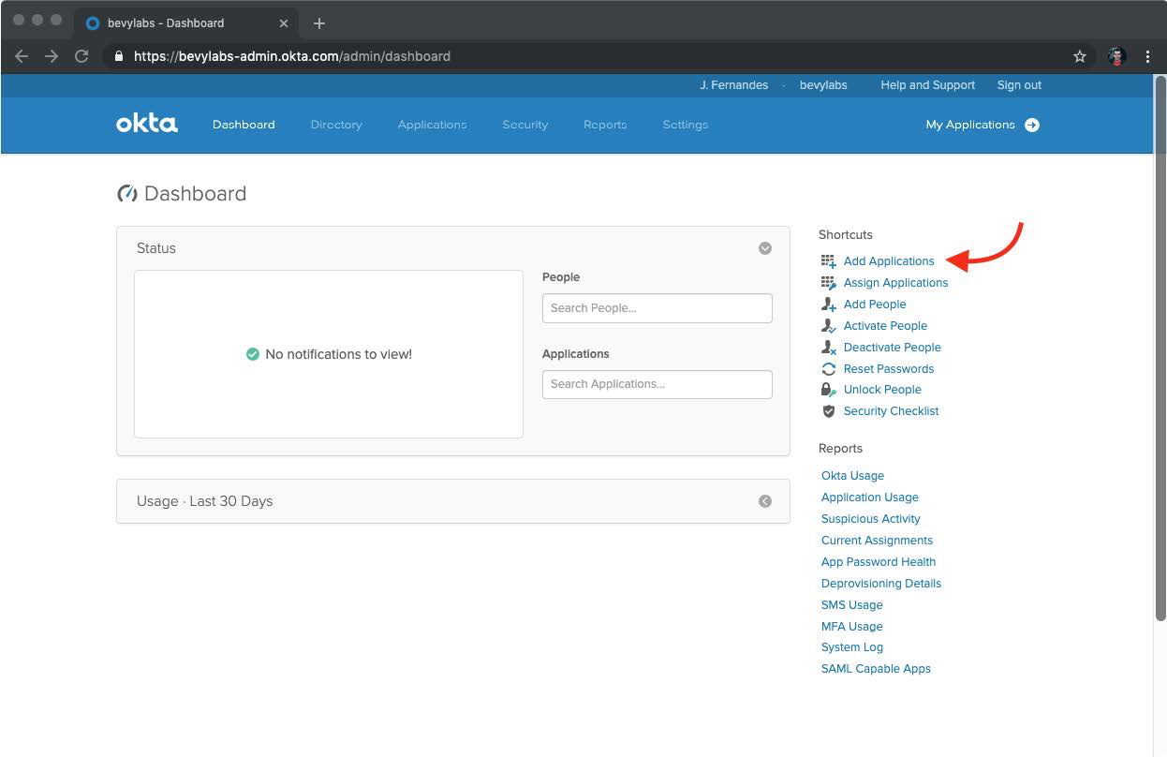
Task: Click the My Applications arrow icon
Action: point(1031,125)
